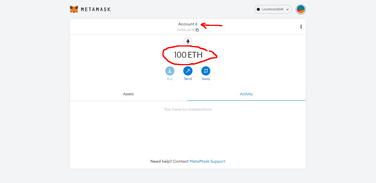The image size is (376, 183).
Task: Click the 100 ETH balance
Action: point(188,55)
